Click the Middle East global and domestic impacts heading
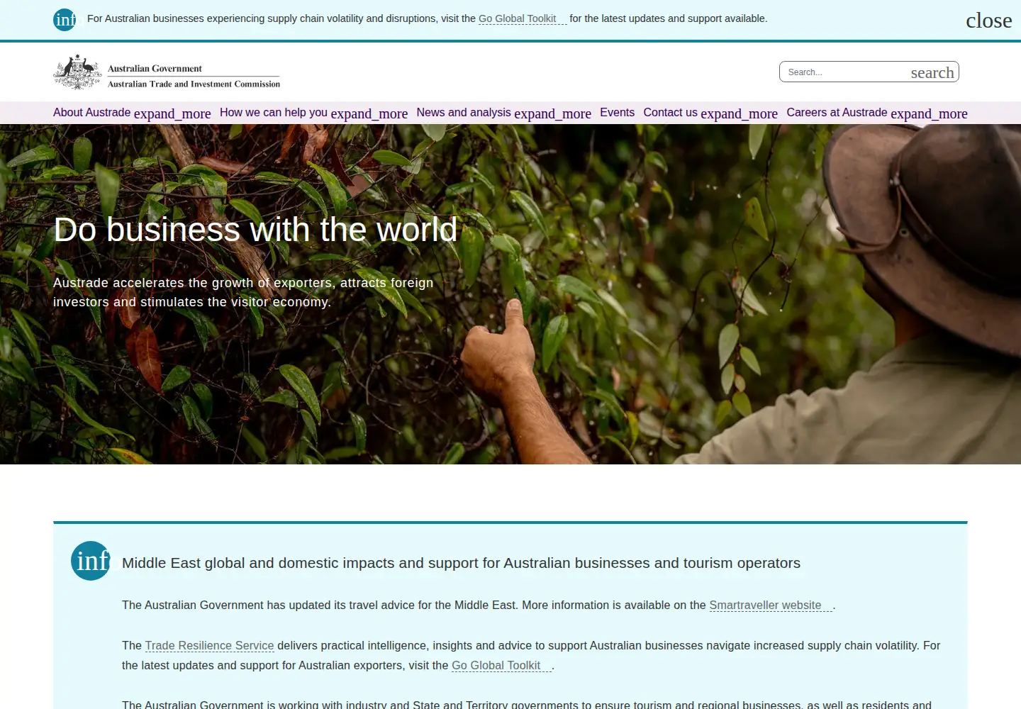Viewport: 1021px width, 709px height. point(461,563)
